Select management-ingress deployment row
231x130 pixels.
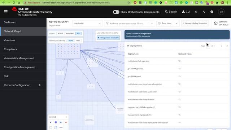[x=177, y=115]
